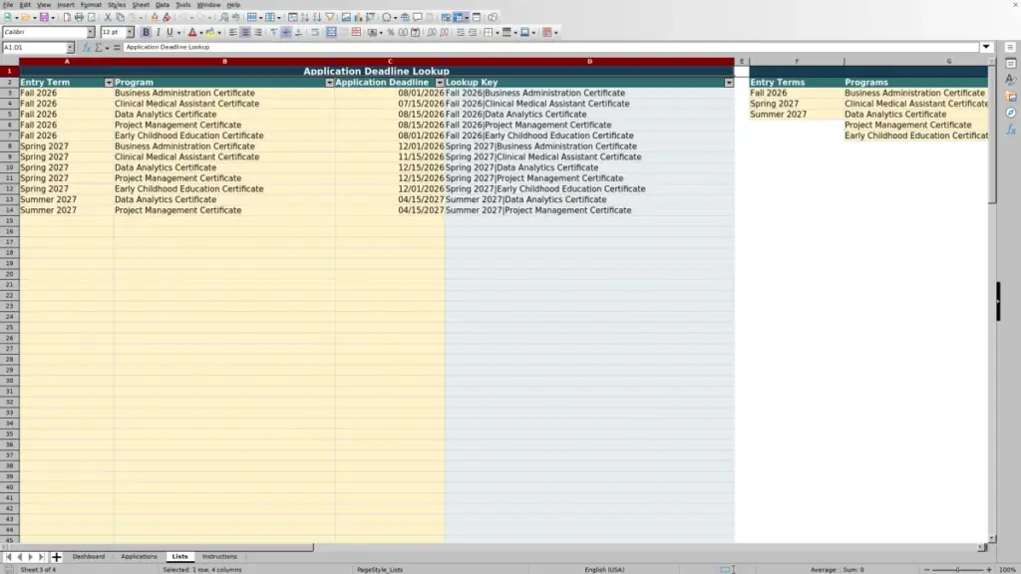1021x574 pixels.
Task: Insert a chart via toolbar icon
Action: point(358,17)
